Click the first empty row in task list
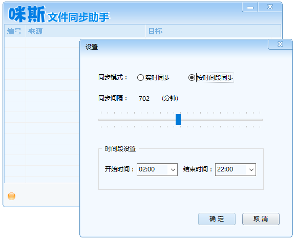This screenshot has width=296, height=241. (x=42, y=42)
